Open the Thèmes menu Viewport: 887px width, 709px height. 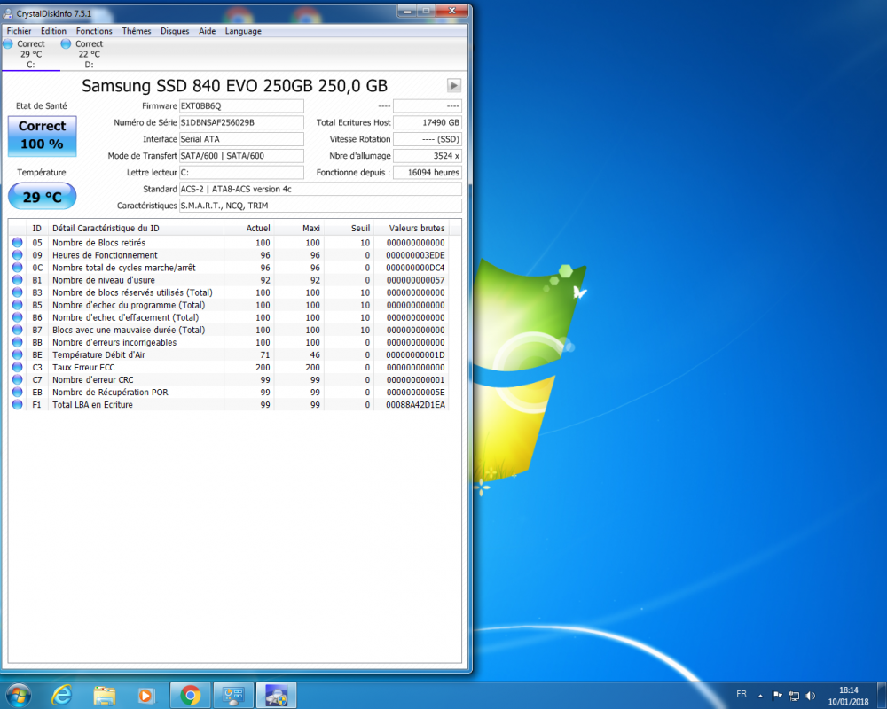click(x=137, y=31)
